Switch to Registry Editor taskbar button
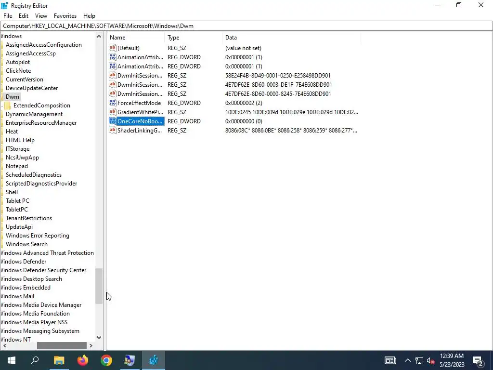The width and height of the screenshot is (493, 370). point(154,360)
